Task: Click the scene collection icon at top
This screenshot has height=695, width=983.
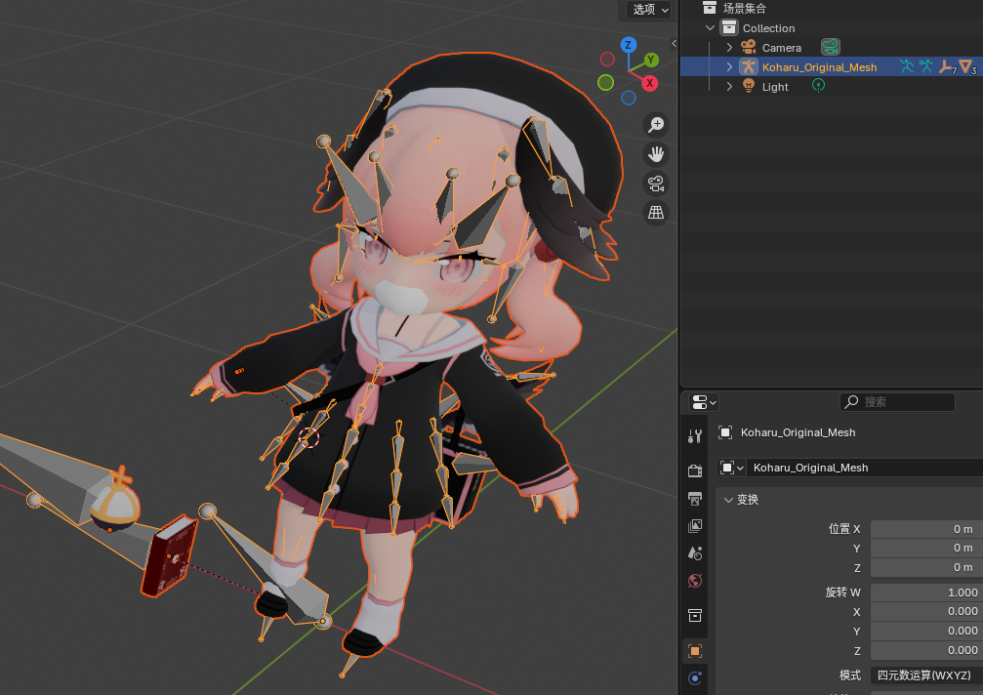Action: 709,8
